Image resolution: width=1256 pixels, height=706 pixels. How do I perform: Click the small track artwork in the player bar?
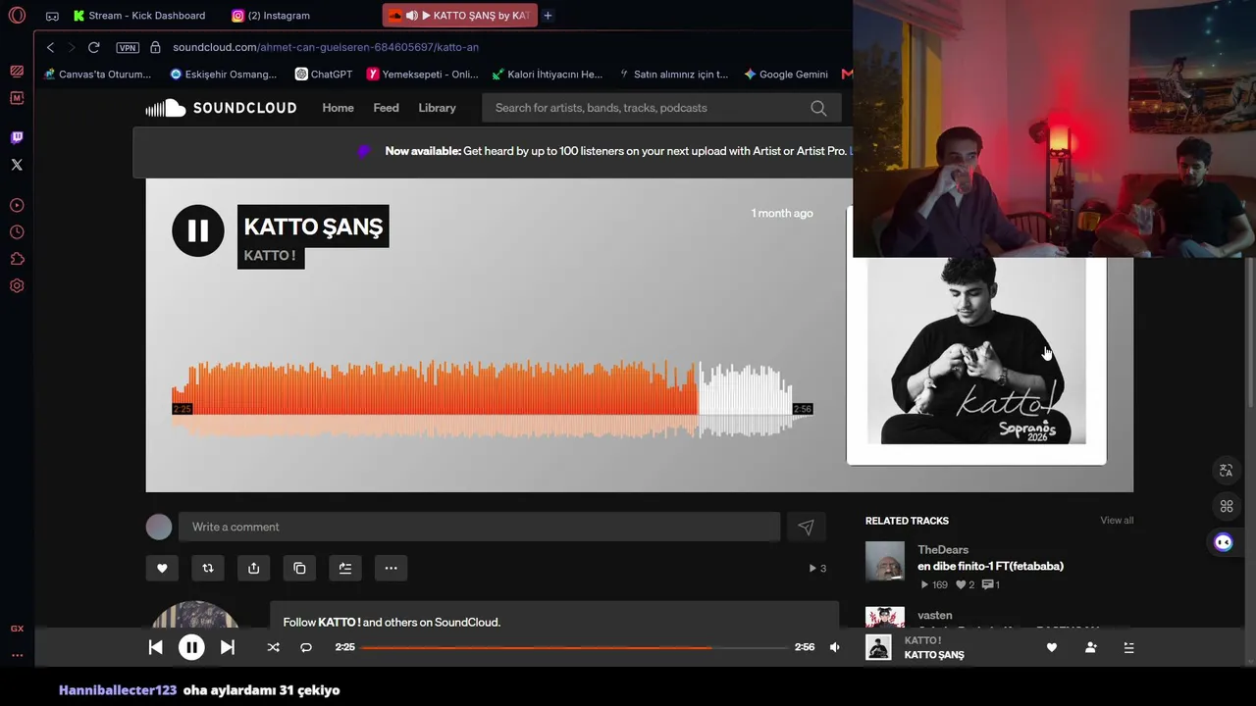click(878, 647)
